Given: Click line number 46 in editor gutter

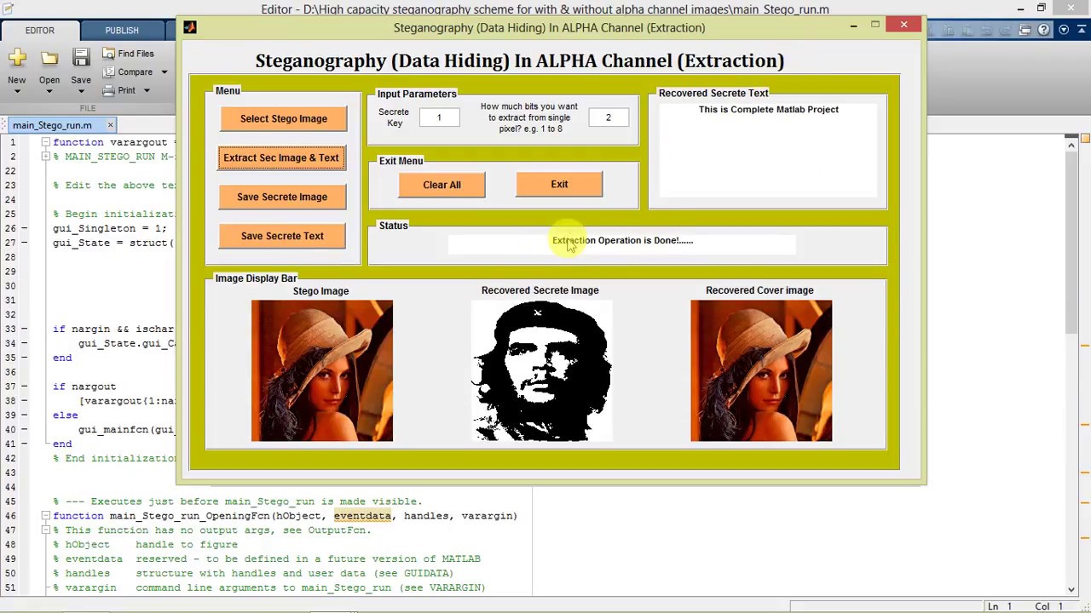Looking at the screenshot, I should coord(12,516).
